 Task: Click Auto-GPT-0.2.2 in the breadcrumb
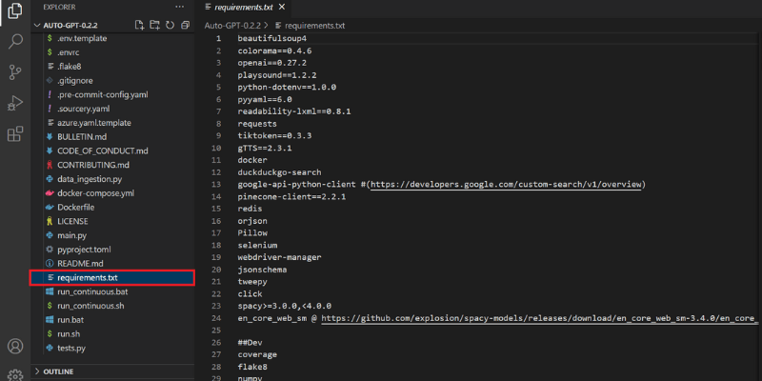point(232,26)
